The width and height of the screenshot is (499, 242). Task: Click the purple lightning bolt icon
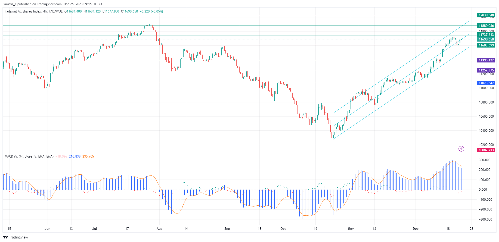[461, 149]
